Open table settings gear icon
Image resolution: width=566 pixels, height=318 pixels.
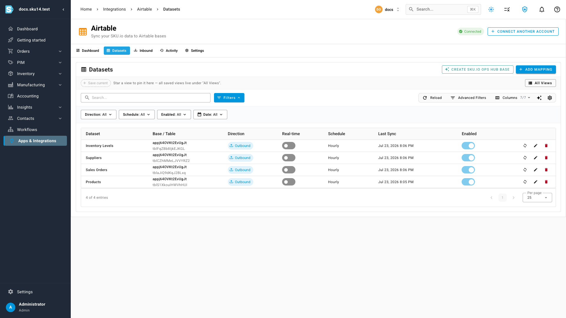(x=550, y=98)
